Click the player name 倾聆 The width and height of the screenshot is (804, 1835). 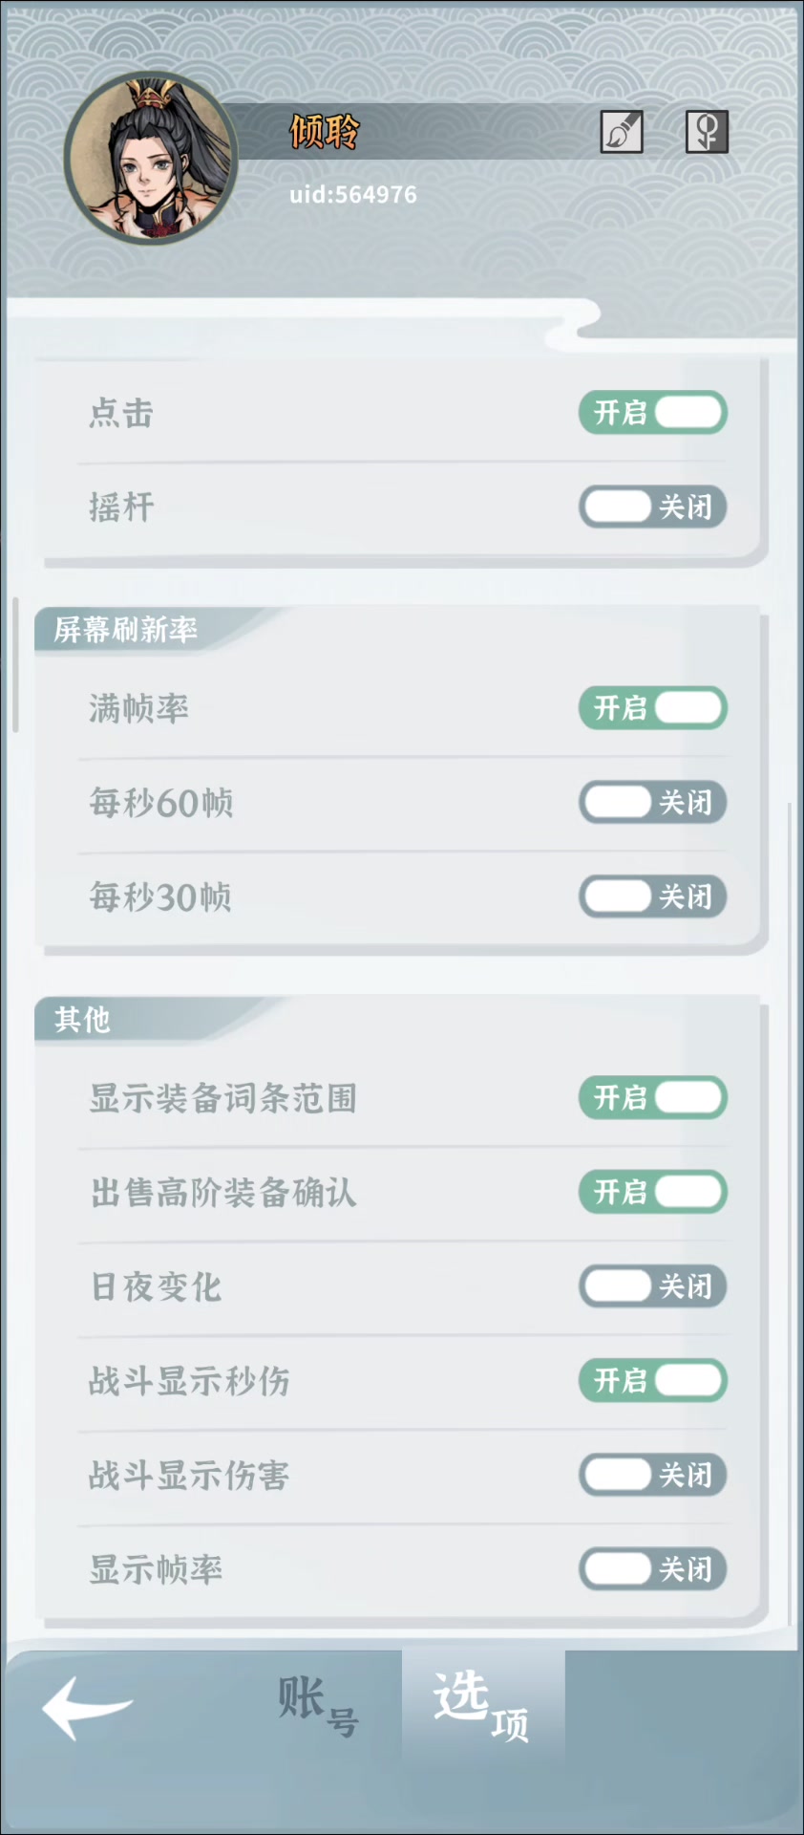(325, 132)
